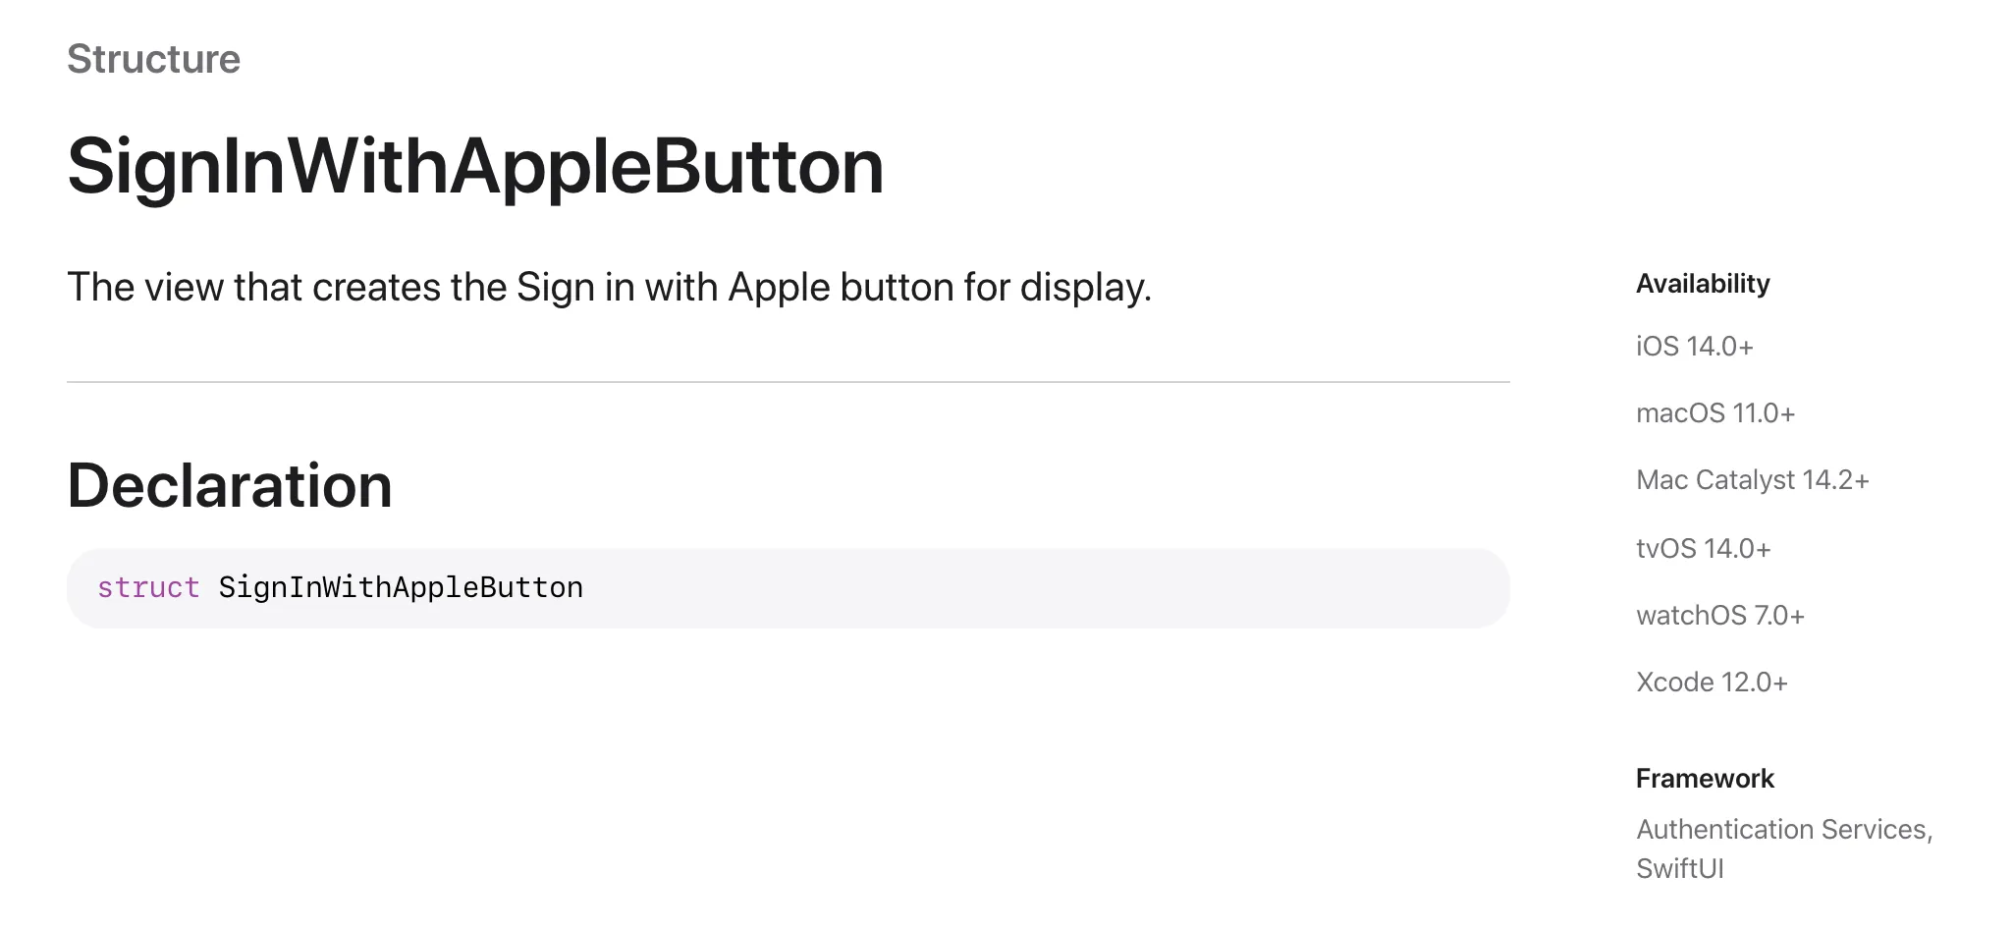Screen dimensions: 2013x929
Task: Select tvOS 14.0+ availability entry
Action: coord(1704,549)
